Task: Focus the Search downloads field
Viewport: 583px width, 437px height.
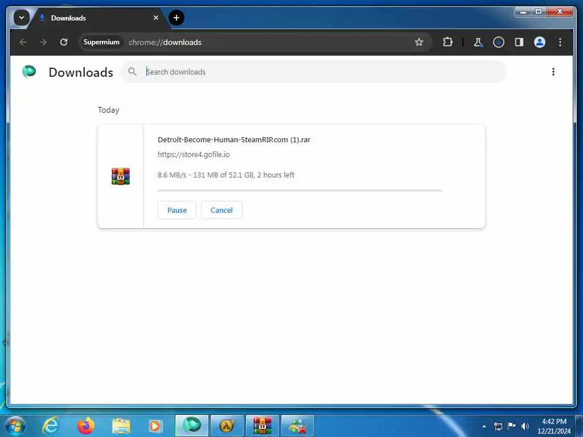Action: click(x=314, y=72)
